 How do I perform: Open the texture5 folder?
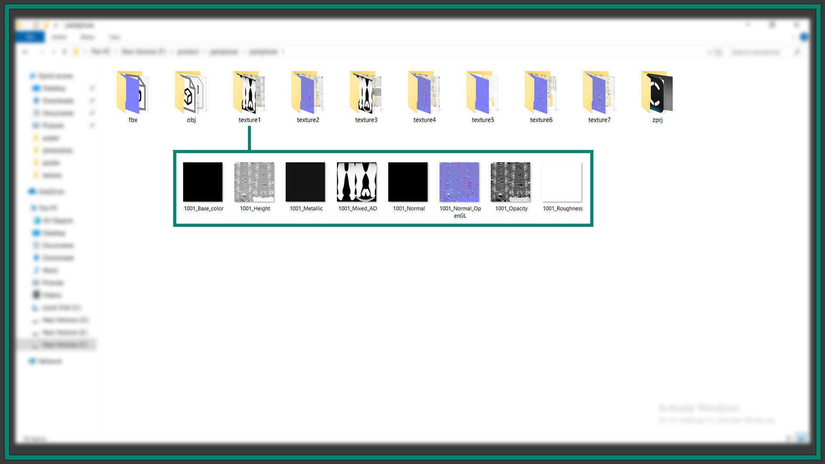pyautogui.click(x=483, y=93)
